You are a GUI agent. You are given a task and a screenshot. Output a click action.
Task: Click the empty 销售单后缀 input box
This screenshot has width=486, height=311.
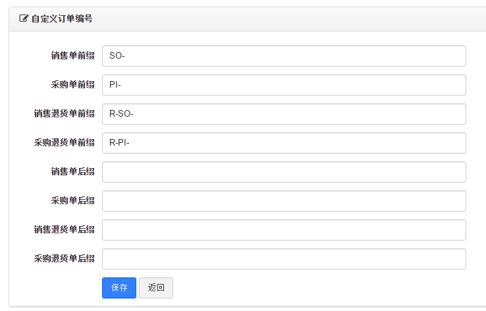(x=284, y=172)
